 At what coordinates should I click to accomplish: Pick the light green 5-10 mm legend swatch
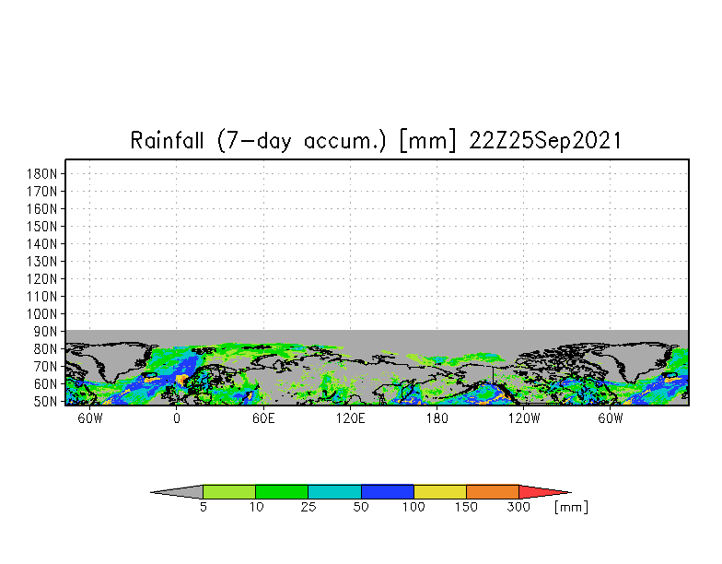[229, 492]
